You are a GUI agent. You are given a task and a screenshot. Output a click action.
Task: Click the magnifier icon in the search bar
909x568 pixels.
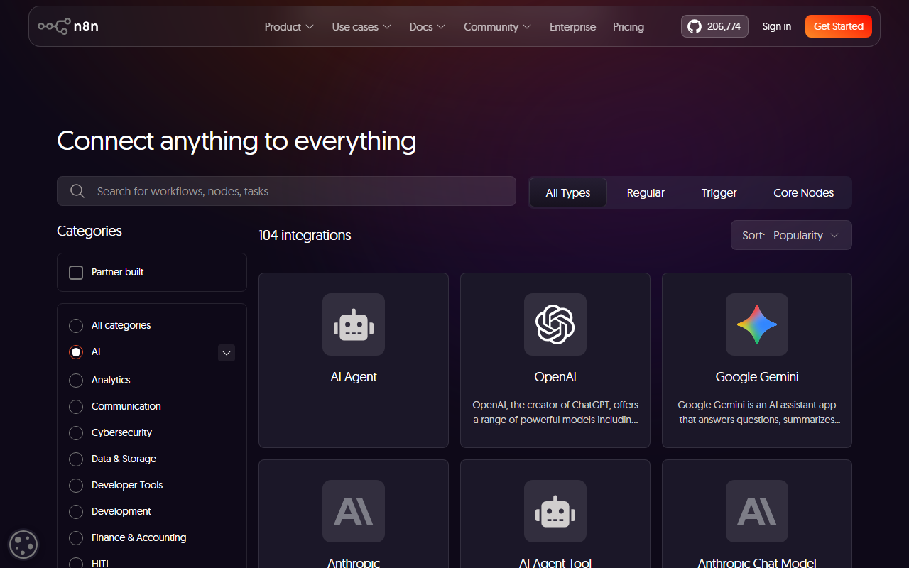pyautogui.click(x=77, y=191)
